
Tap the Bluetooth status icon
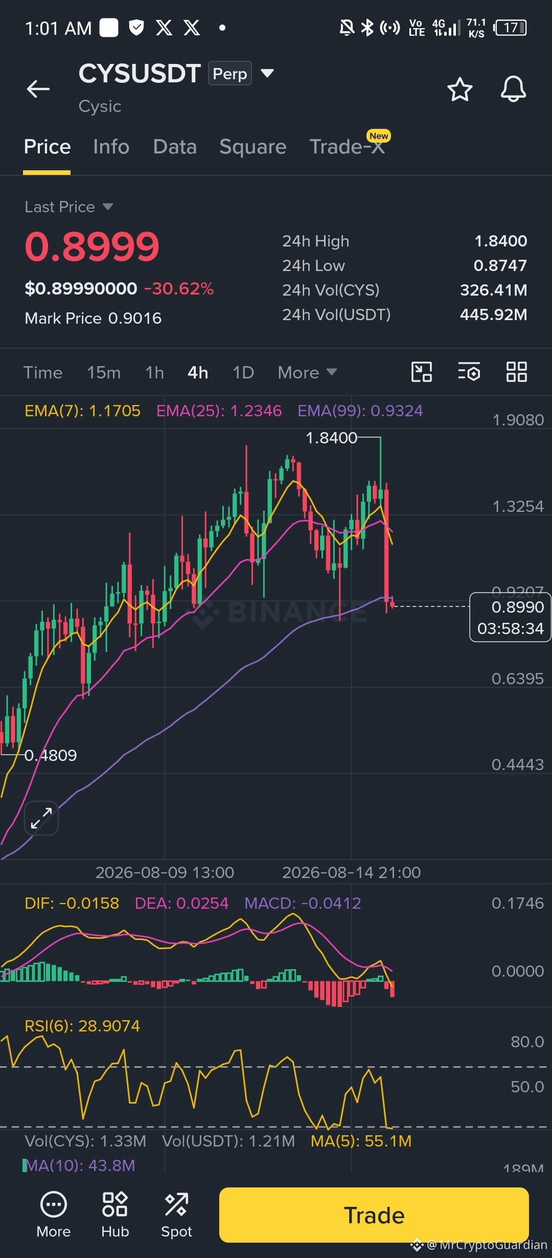coord(367,28)
